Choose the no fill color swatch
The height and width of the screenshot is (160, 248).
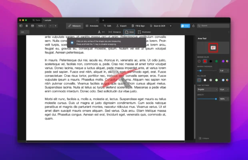coord(199,80)
